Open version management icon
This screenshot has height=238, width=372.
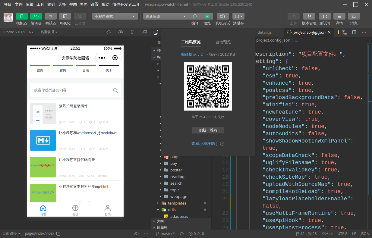click(x=309, y=16)
